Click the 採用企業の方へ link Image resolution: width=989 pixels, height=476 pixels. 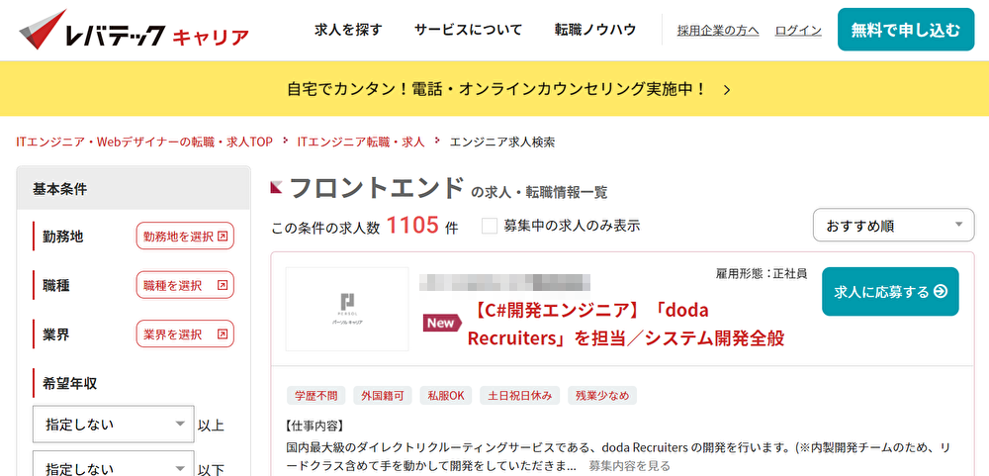[x=718, y=31]
